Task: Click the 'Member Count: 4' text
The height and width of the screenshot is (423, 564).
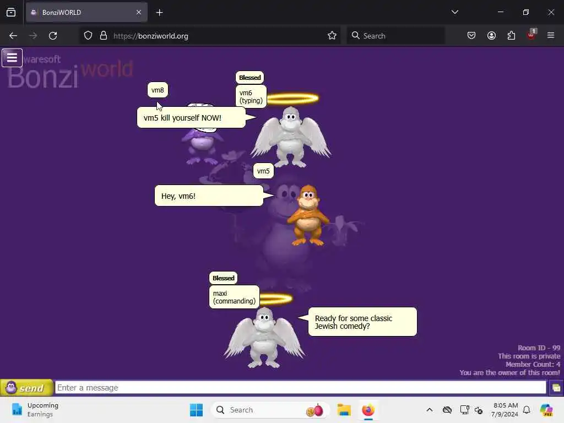Action: pyautogui.click(x=533, y=365)
